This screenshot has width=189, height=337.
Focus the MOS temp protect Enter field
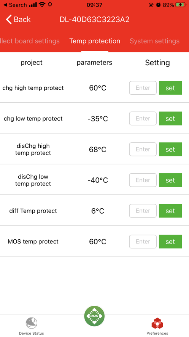click(143, 242)
